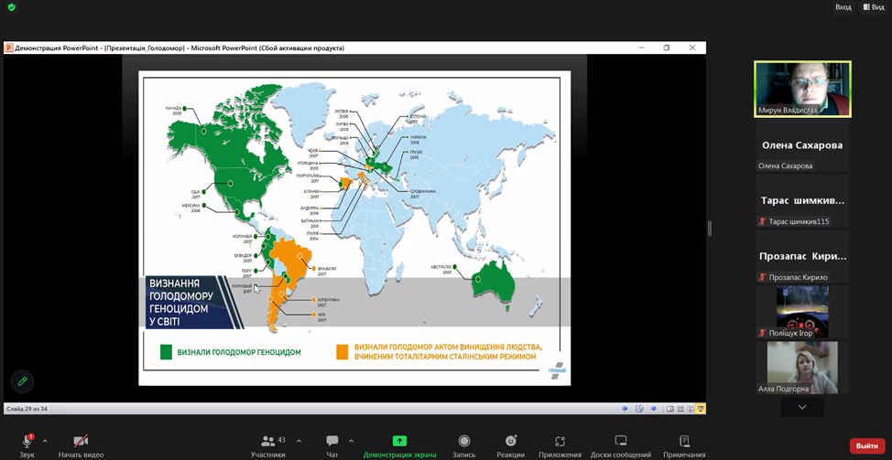Expand chat options arrow

[x=351, y=440]
